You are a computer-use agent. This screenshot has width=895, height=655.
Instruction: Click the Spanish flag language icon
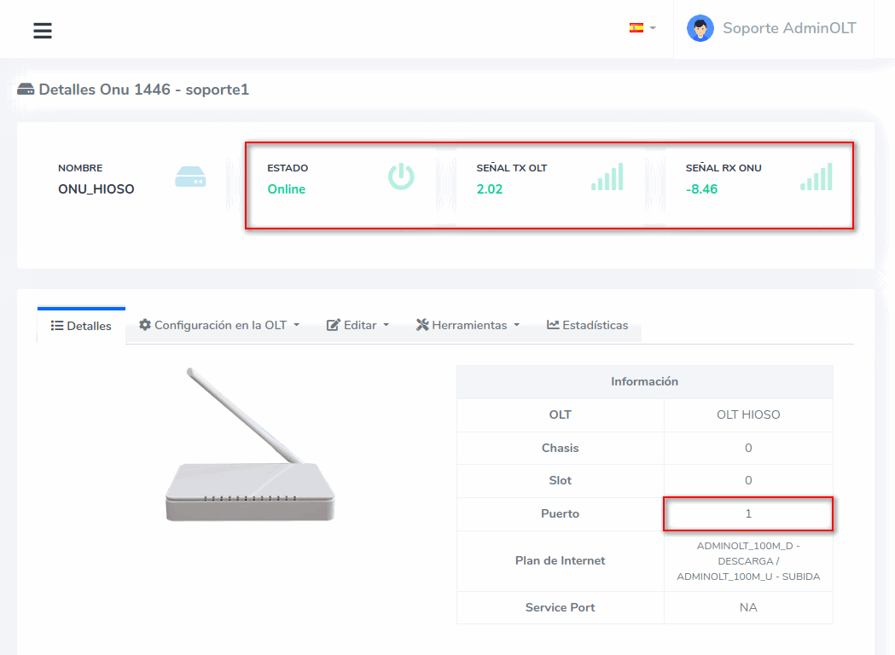[x=636, y=27]
